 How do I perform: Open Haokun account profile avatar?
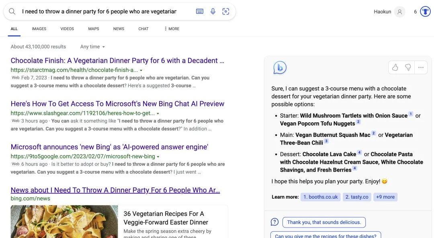pos(399,12)
